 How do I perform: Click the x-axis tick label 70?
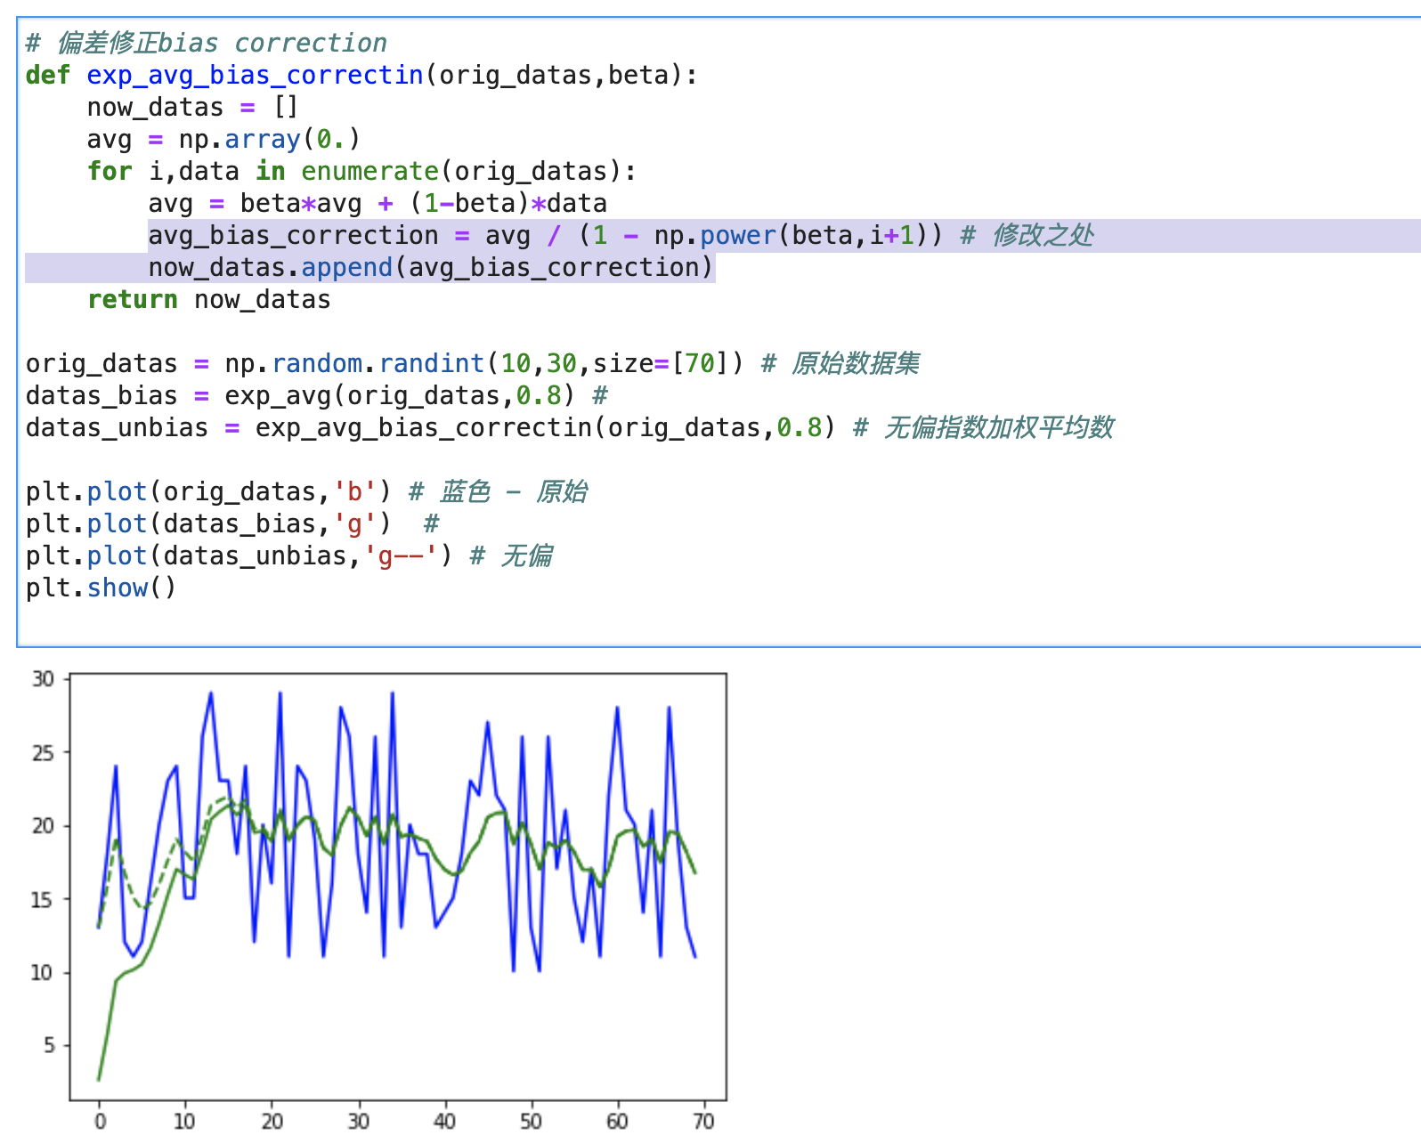point(703,1121)
